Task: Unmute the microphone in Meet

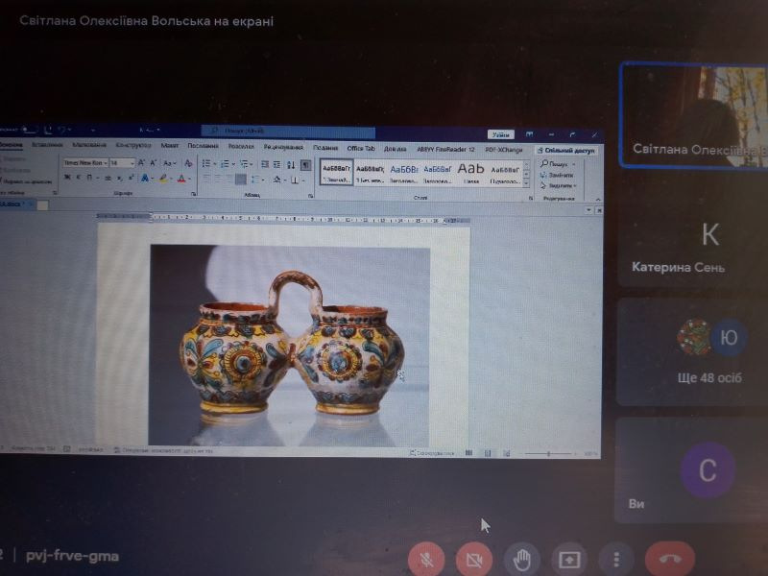Action: 426,559
